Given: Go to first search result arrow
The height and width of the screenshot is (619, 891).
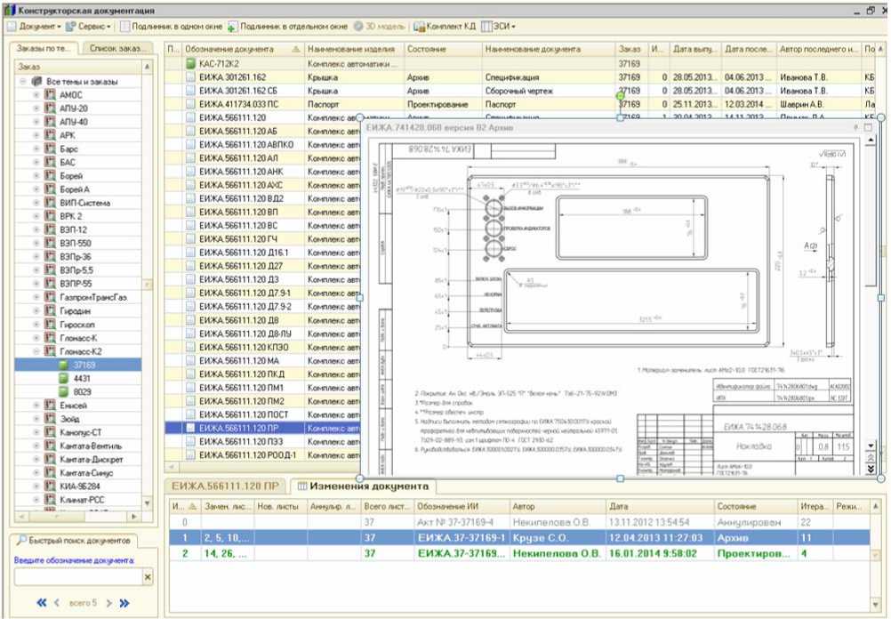Looking at the screenshot, I should tap(42, 604).
